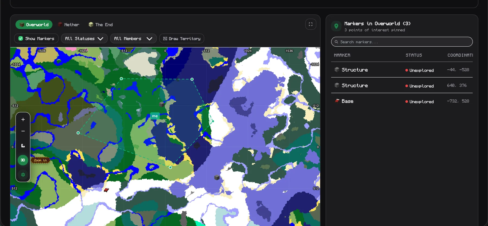Zoom out the map with minus button
This screenshot has height=226, width=488.
(23, 131)
